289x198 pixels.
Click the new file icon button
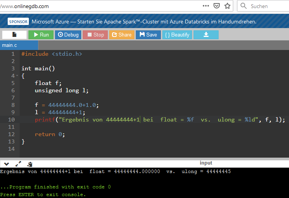14,35
